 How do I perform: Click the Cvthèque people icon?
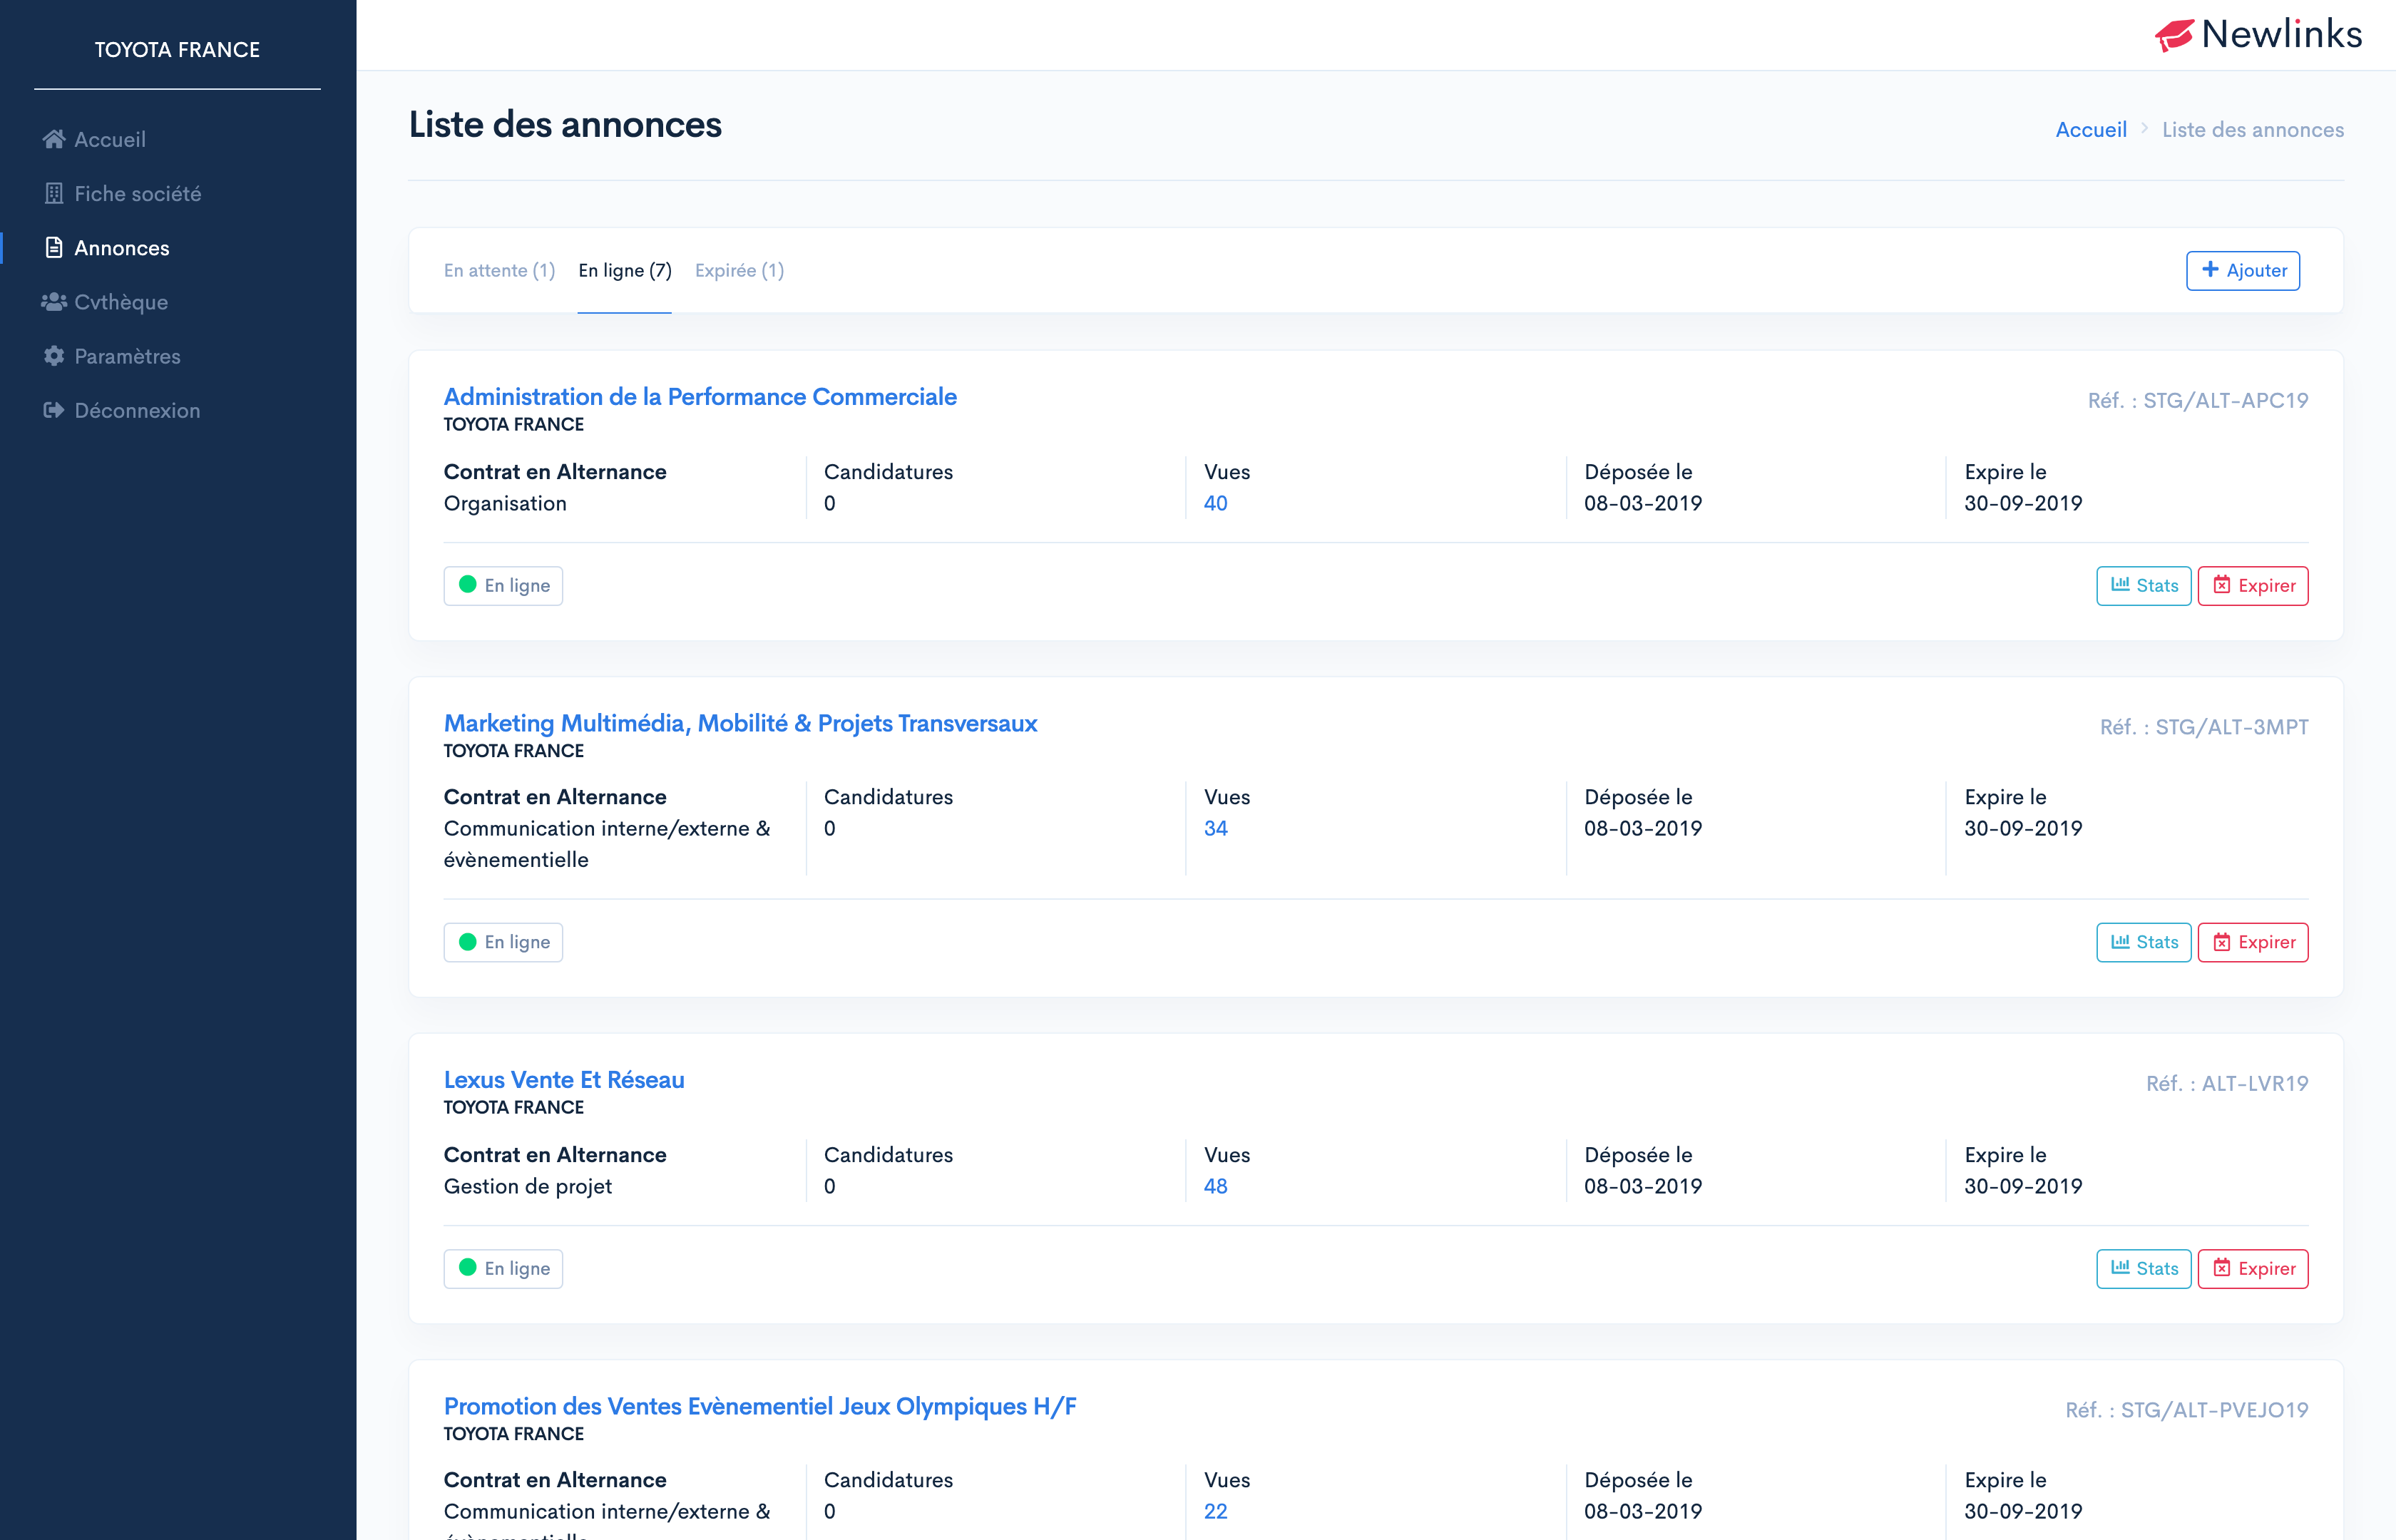[54, 301]
